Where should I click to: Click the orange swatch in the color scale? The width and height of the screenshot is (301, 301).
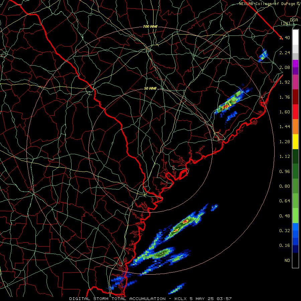tap(295, 127)
